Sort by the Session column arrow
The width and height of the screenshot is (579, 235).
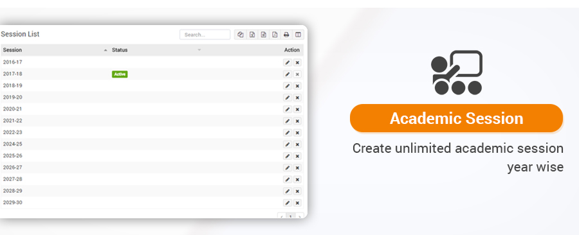[106, 50]
